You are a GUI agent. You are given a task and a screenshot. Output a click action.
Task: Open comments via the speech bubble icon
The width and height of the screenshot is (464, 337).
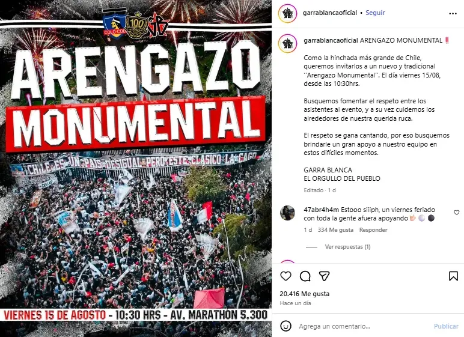[x=305, y=276]
